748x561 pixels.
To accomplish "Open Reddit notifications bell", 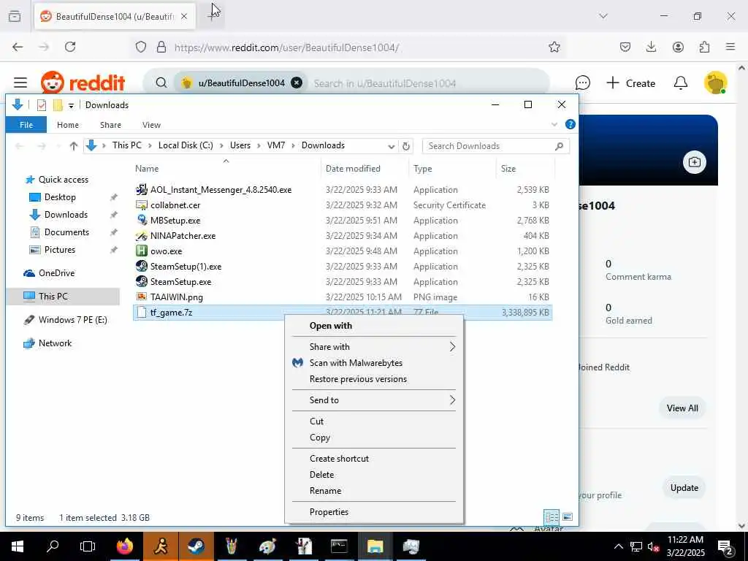I will 680,83.
